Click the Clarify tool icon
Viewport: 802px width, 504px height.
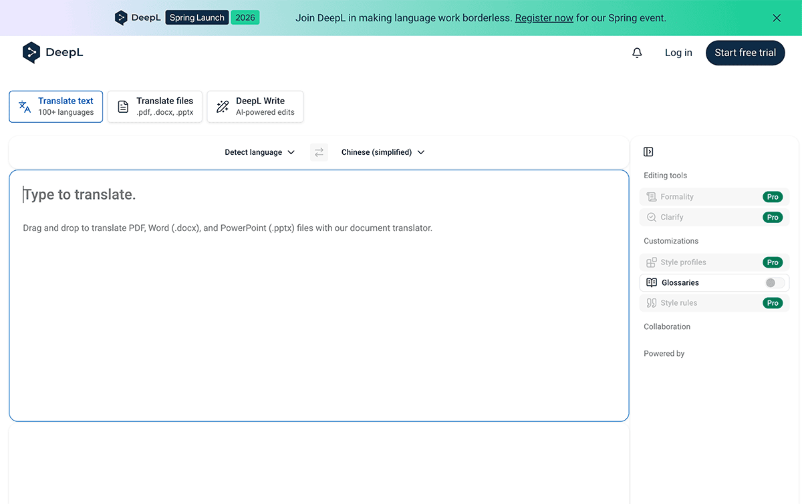(x=652, y=217)
